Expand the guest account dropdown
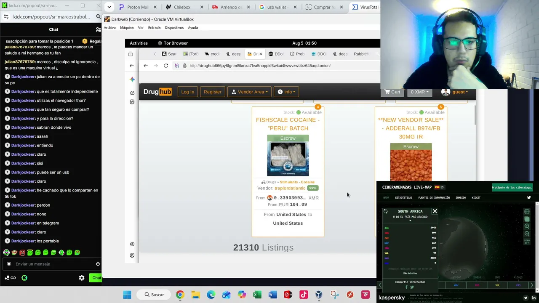The image size is (539, 303). [x=455, y=92]
